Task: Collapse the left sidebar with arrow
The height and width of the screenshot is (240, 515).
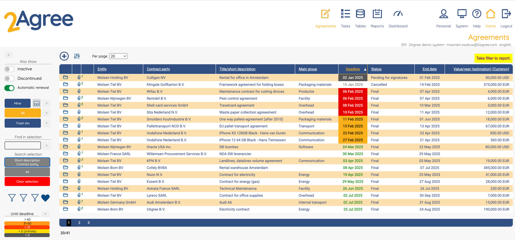Action: click(x=8, y=55)
